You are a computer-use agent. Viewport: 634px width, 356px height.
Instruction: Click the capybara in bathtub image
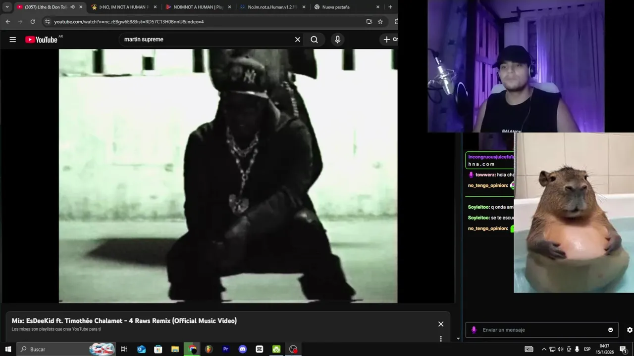(574, 213)
